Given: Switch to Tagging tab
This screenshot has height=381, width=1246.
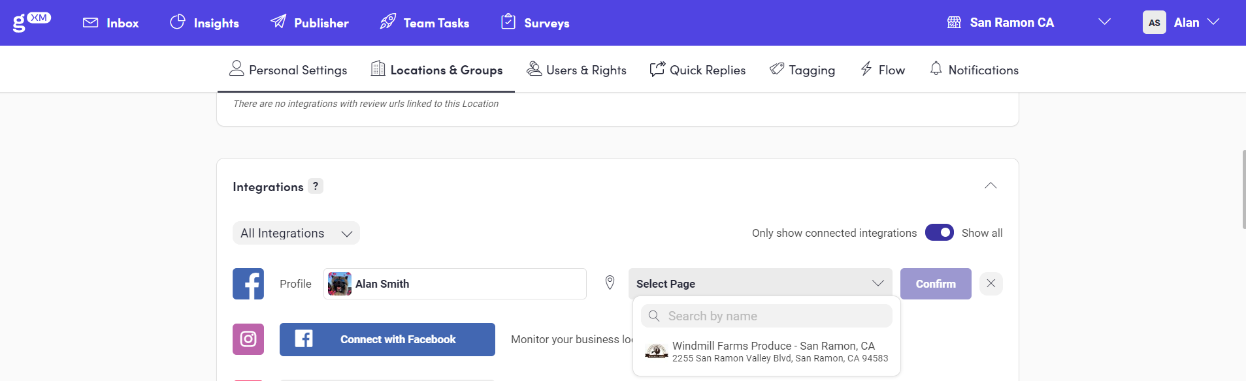Looking at the screenshot, I should [x=802, y=69].
